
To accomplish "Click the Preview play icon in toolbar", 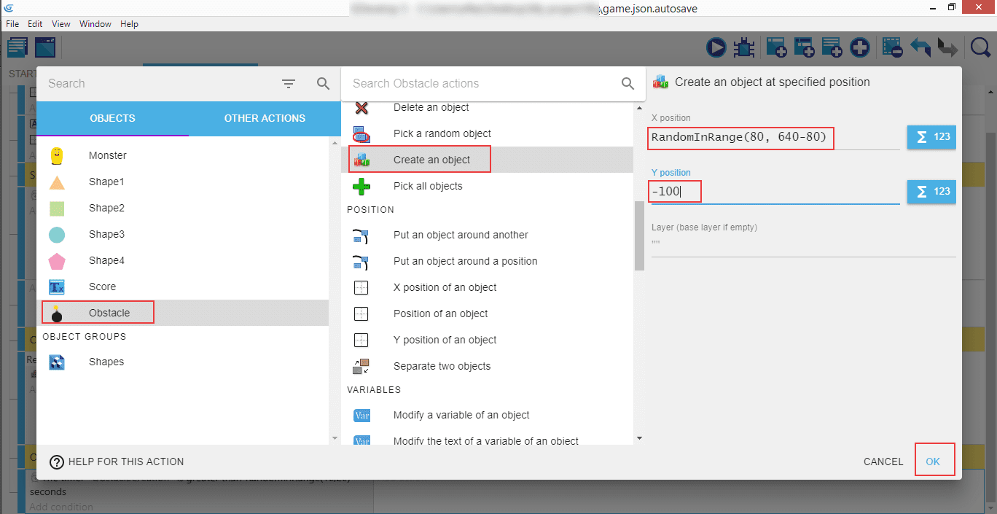I will pyautogui.click(x=716, y=48).
